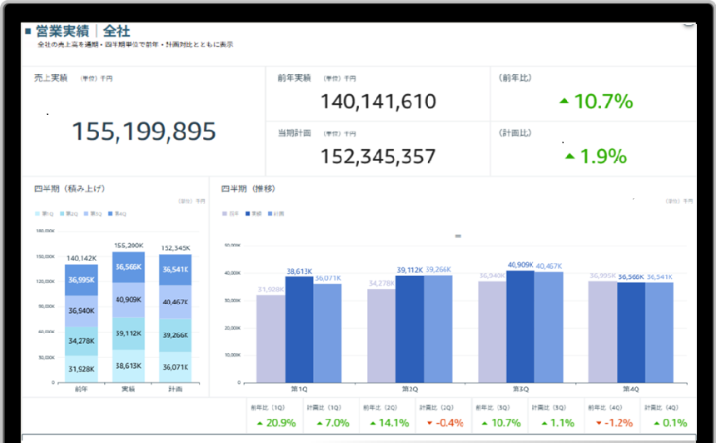Toggle the 第1Q series in stacked chart legend

click(x=42, y=214)
